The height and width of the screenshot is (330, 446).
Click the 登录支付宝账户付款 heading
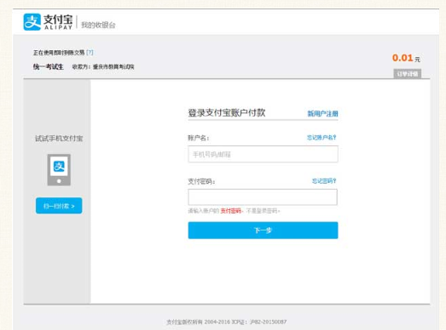click(x=227, y=112)
